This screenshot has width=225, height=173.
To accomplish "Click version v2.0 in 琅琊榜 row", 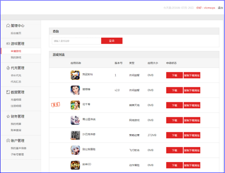I will click(x=117, y=90).
